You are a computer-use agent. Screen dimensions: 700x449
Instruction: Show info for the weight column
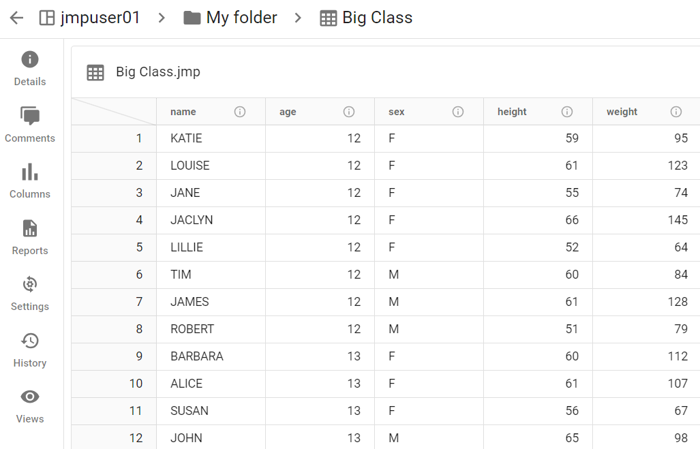tap(675, 111)
